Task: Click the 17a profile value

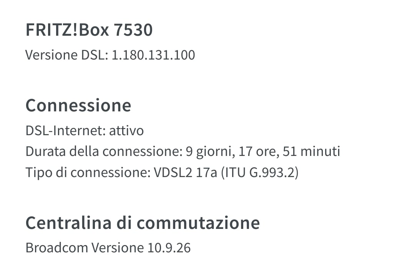Action: click(x=207, y=172)
